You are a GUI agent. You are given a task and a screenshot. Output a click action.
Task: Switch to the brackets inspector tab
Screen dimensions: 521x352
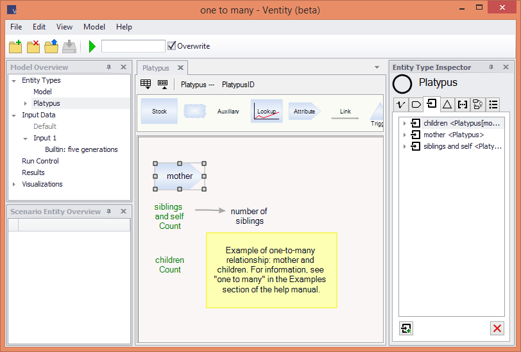click(x=463, y=105)
